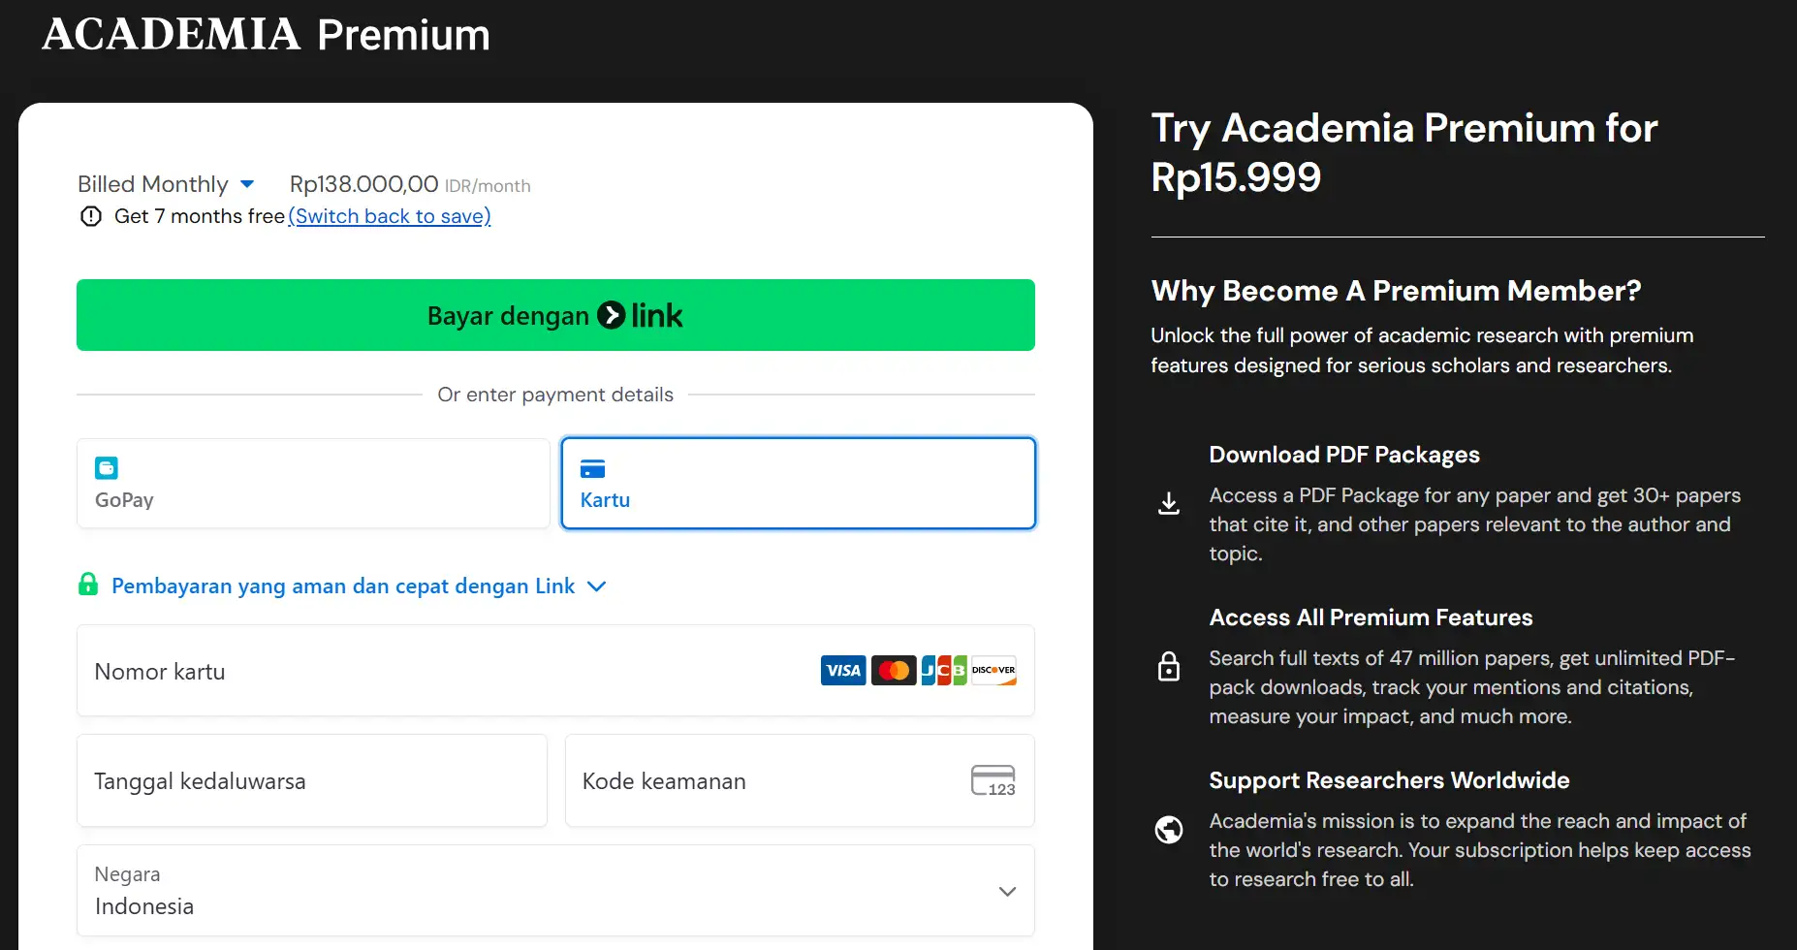Click the CVC card icon in security code field

tap(993, 780)
